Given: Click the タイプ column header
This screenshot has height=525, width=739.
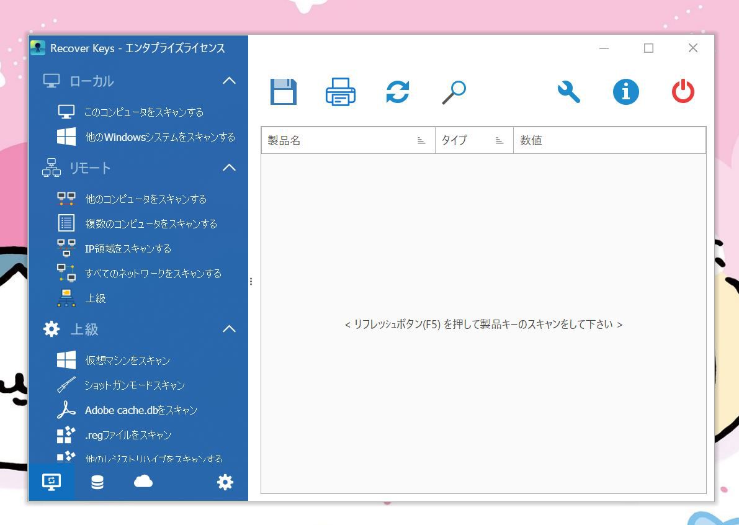Looking at the screenshot, I should click(474, 140).
